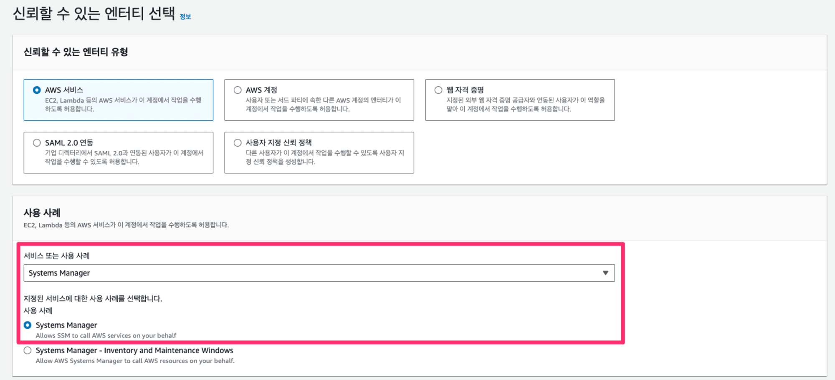Click the SAML 2.0 연동 description text

124,157
